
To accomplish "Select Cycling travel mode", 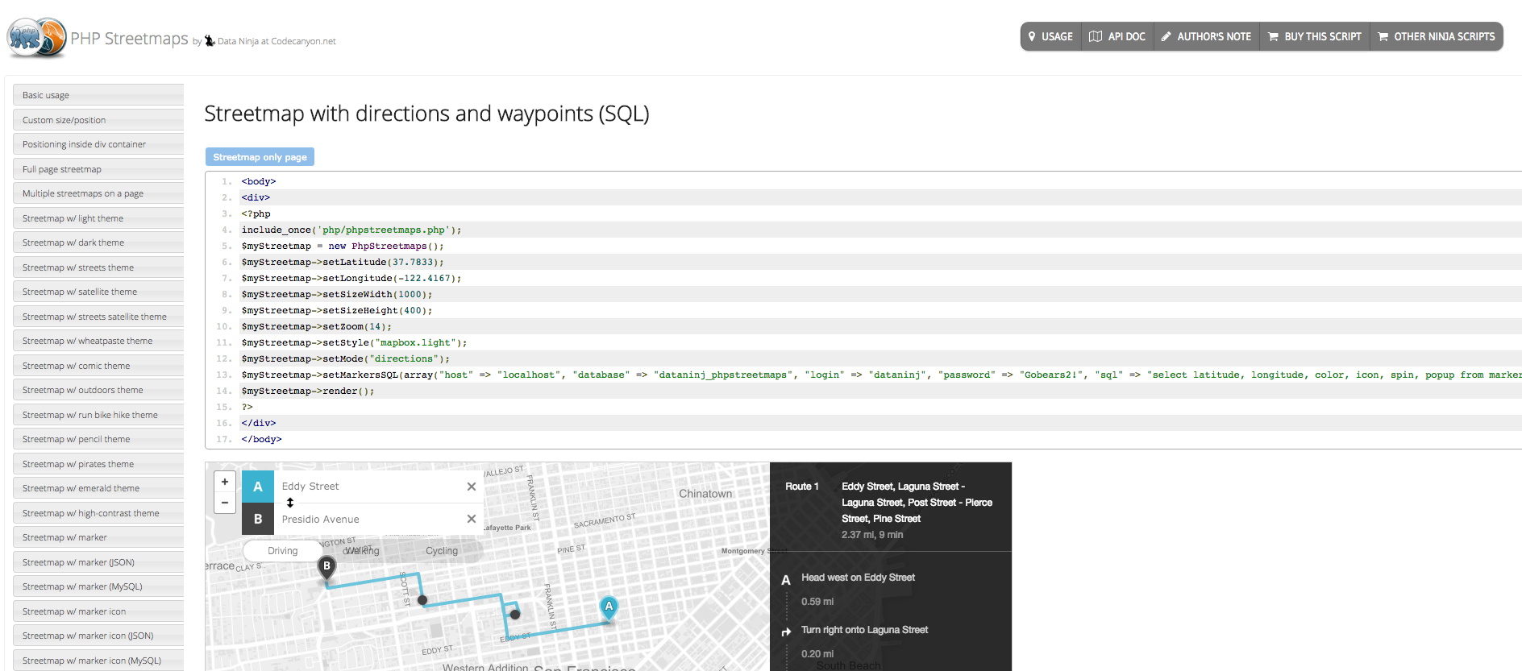I will coord(442,551).
